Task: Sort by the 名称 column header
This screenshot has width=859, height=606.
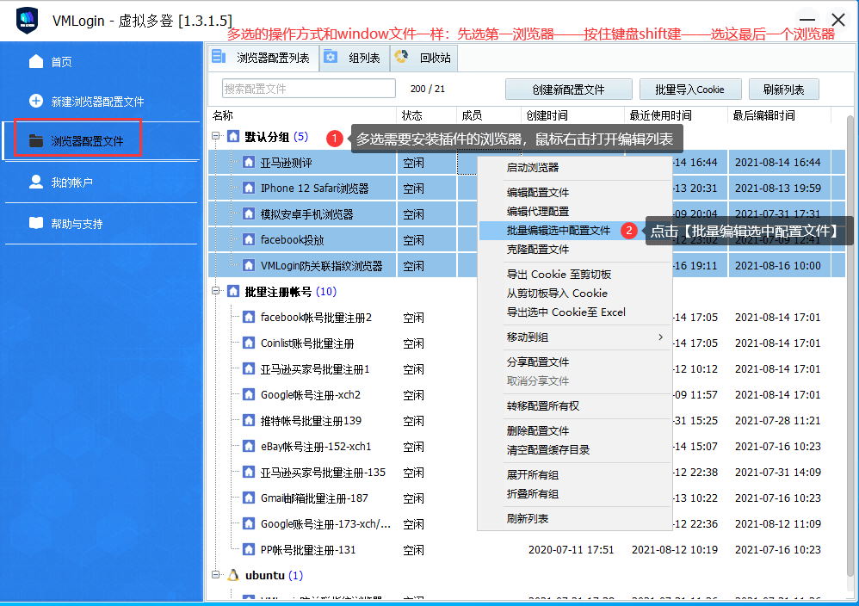Action: point(302,115)
